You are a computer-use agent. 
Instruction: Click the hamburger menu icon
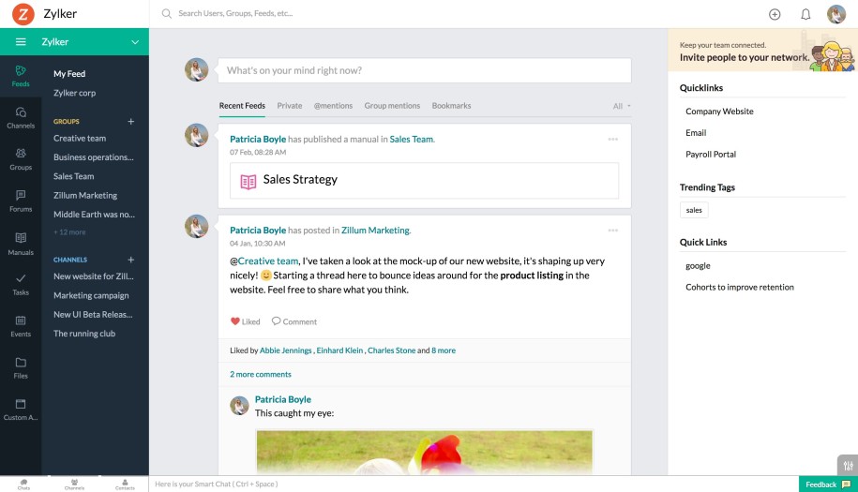point(21,42)
